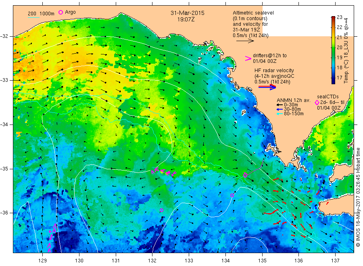Click the latitude axis label '-34'
The height and width of the screenshot is (266, 363).
pyautogui.click(x=4, y=125)
